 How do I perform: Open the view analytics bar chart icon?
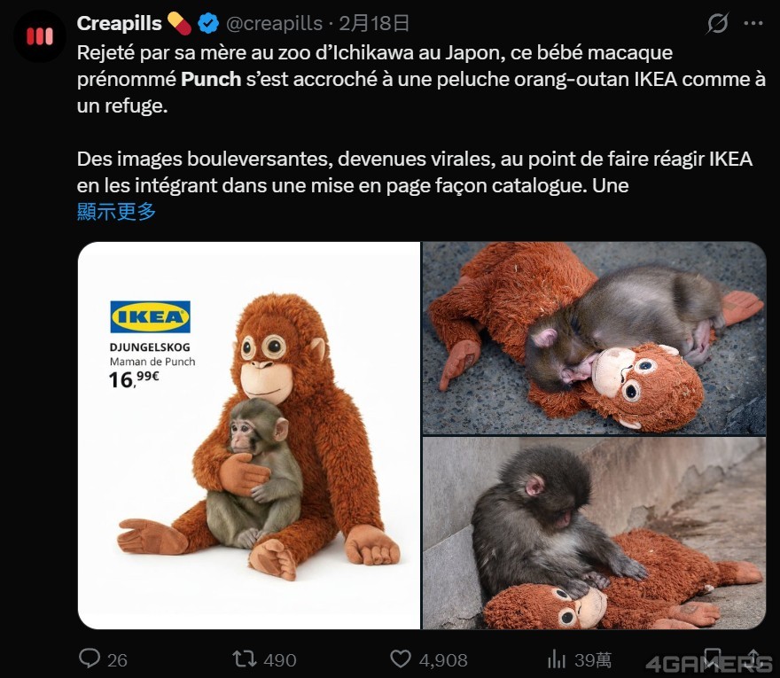557,659
